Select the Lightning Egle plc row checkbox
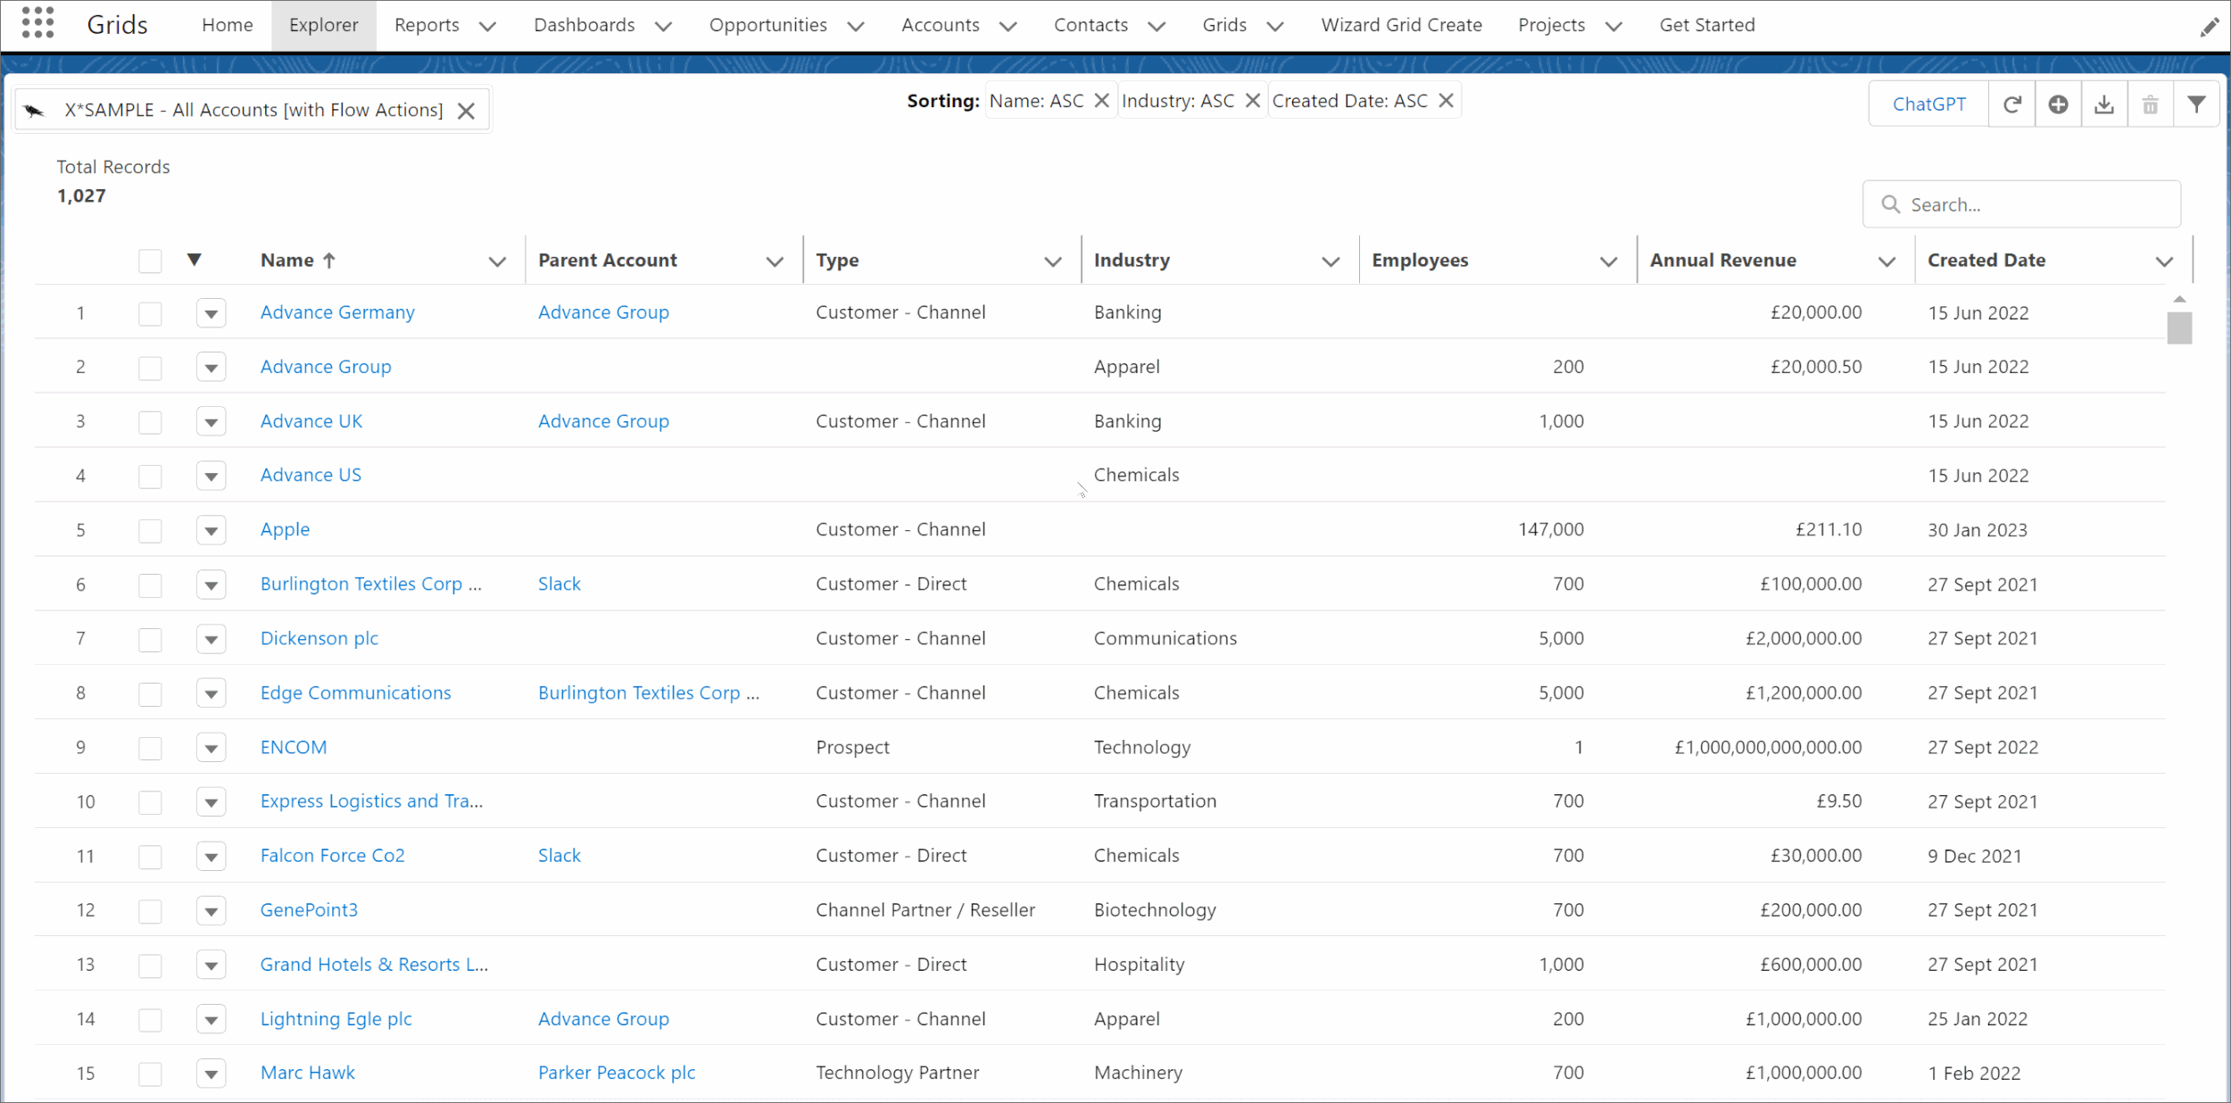 [x=150, y=1019]
